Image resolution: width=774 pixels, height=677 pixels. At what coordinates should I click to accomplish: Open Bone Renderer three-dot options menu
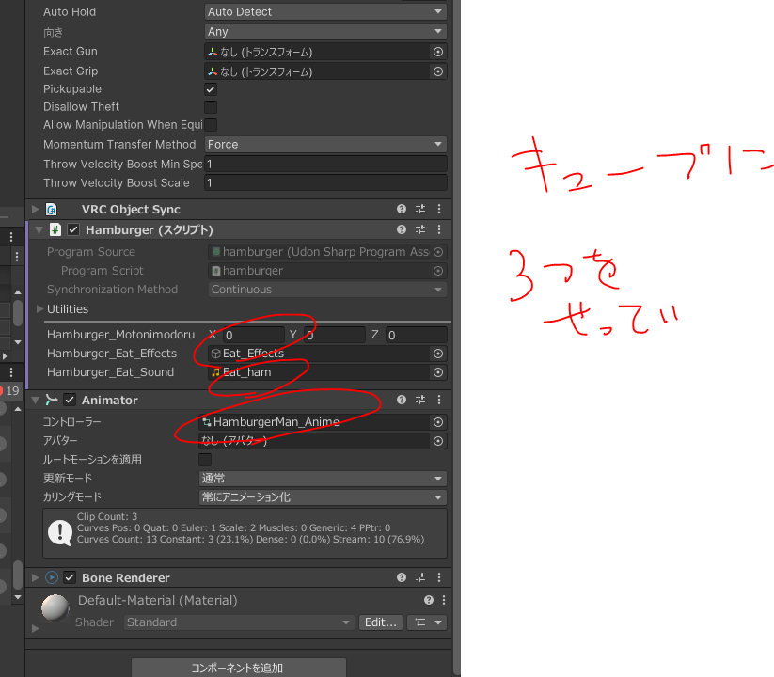(438, 577)
